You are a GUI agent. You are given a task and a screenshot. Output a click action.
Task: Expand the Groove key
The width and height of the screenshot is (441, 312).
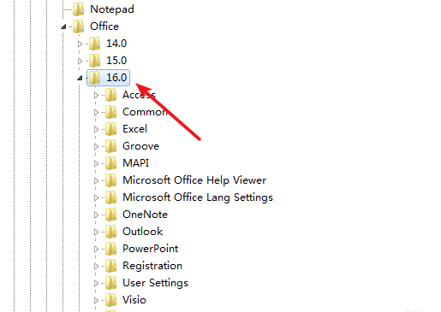[x=96, y=146]
